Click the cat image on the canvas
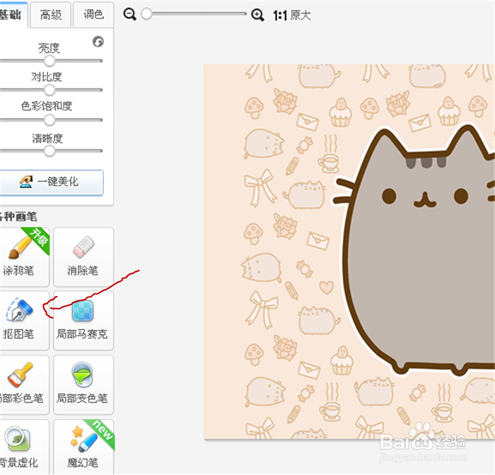Image resolution: width=495 pixels, height=475 pixels. [x=349, y=252]
